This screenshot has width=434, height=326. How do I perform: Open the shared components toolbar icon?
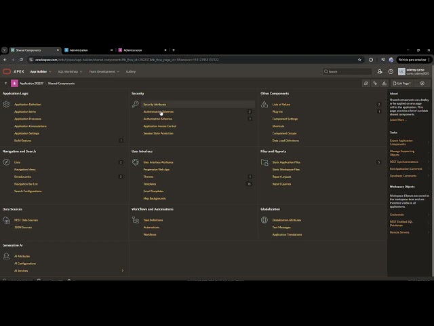tap(384, 83)
